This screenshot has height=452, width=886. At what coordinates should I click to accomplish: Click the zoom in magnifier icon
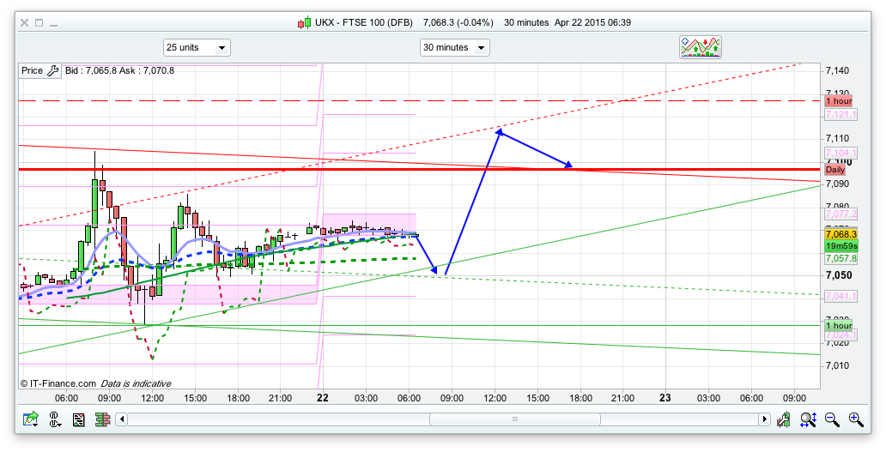point(855,419)
